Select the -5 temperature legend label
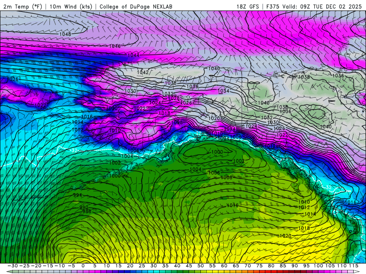 click(71, 266)
